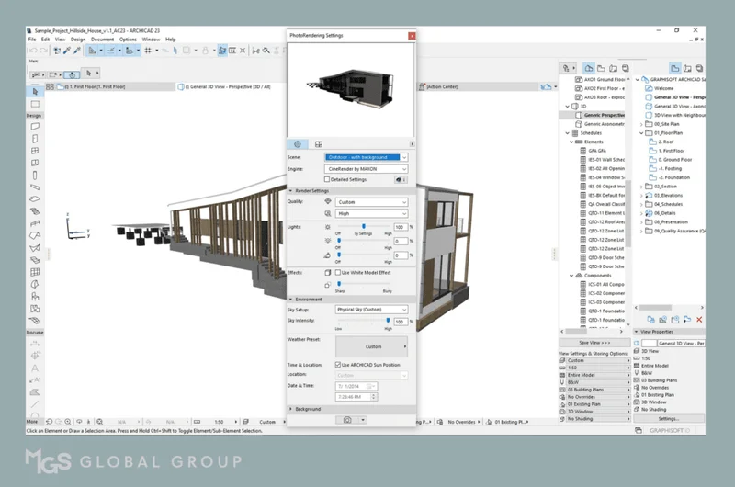This screenshot has height=487, width=735.
Task: Enable the Detailed Settings checkbox
Action: tap(328, 179)
